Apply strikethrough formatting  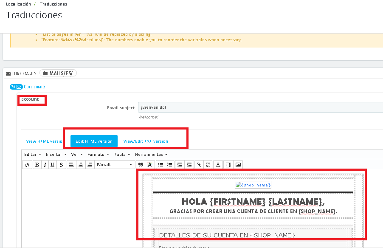tap(61, 165)
